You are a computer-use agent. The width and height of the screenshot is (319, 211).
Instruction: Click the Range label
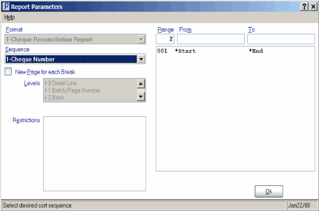pos(166,30)
